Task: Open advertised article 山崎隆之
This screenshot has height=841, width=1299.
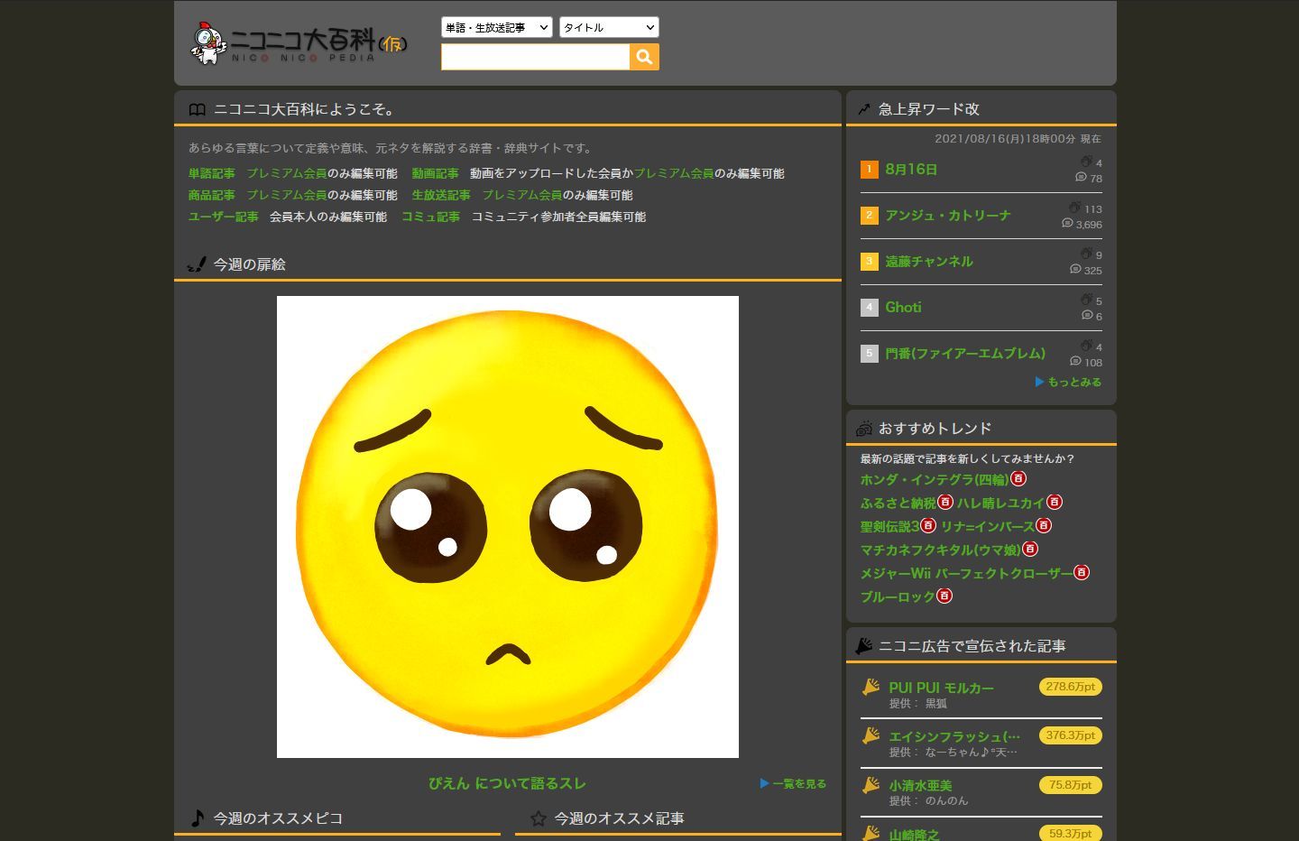Action: (914, 834)
